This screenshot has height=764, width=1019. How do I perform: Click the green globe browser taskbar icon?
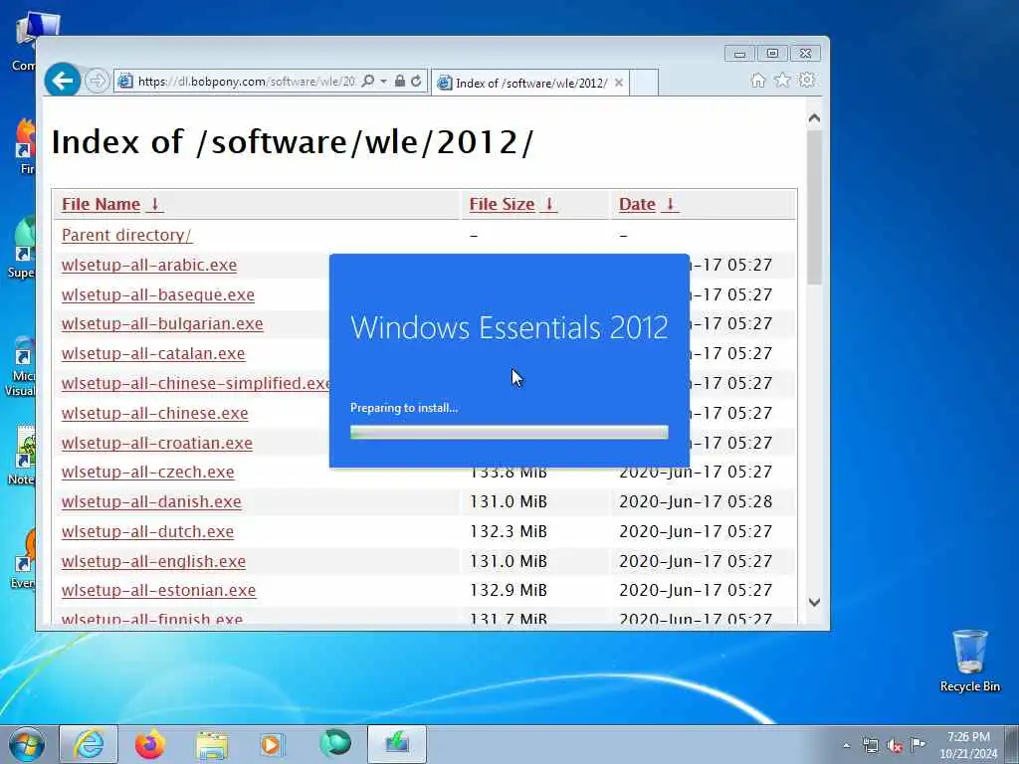click(x=335, y=743)
